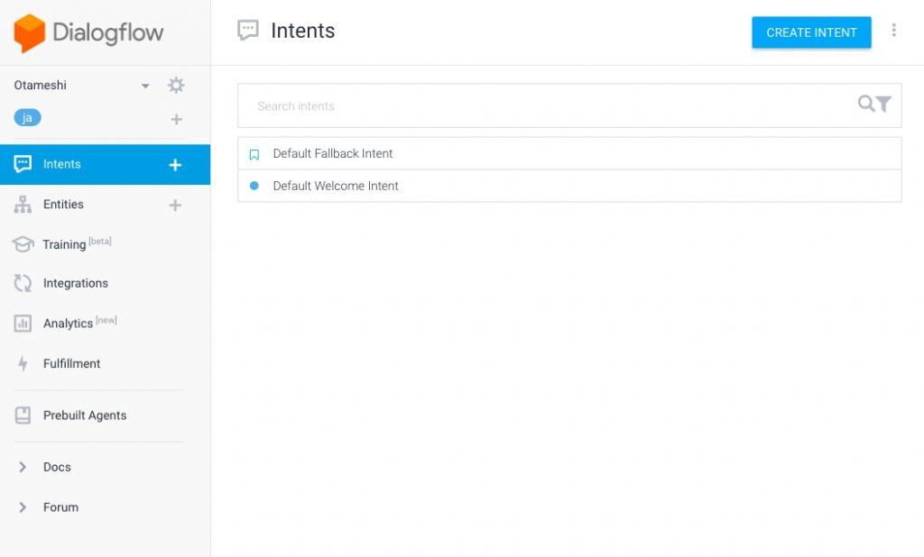Open the Docs link
Viewport: 924px width, 557px height.
coord(57,467)
